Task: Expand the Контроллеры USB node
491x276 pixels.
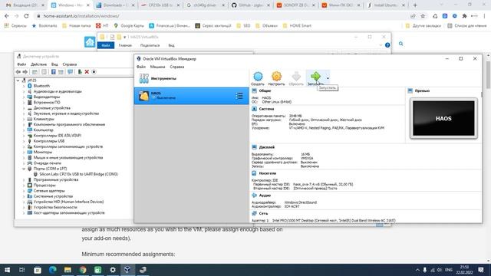Action: click(24, 141)
